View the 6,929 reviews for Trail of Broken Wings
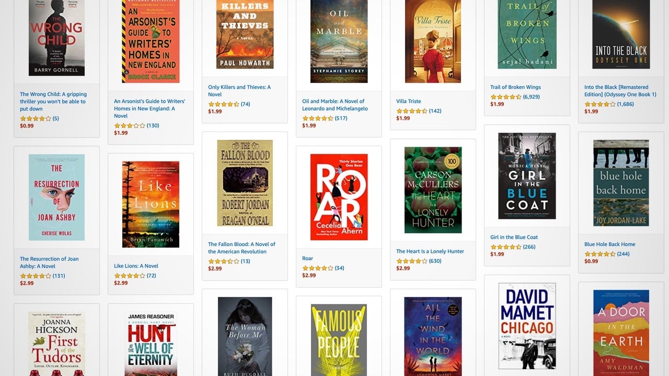669x376 pixels. pyautogui.click(x=531, y=97)
